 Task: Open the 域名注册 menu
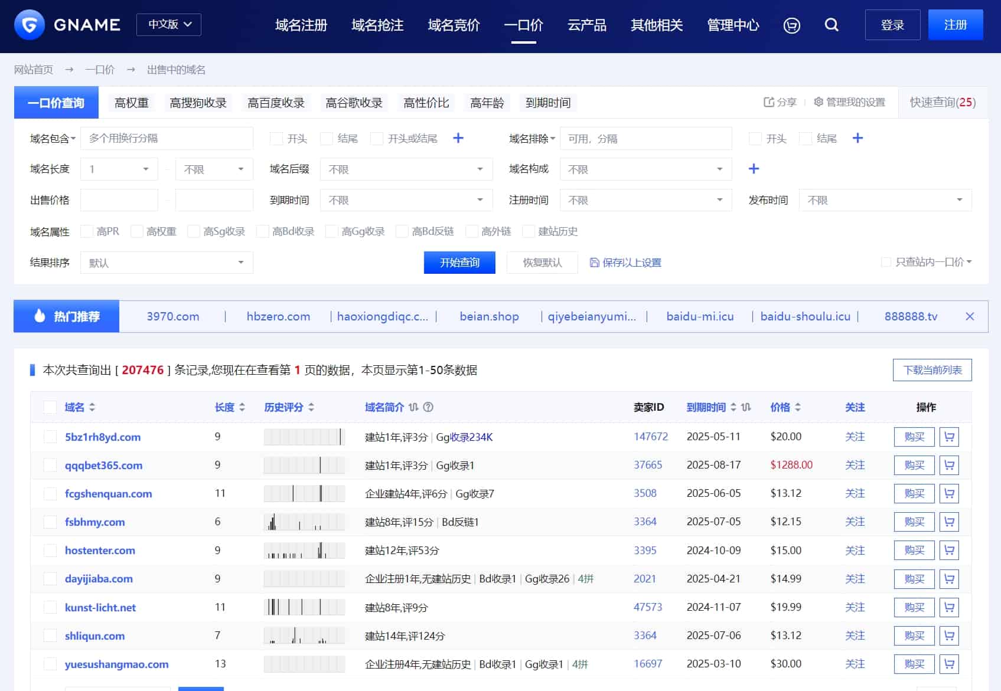[x=300, y=25]
